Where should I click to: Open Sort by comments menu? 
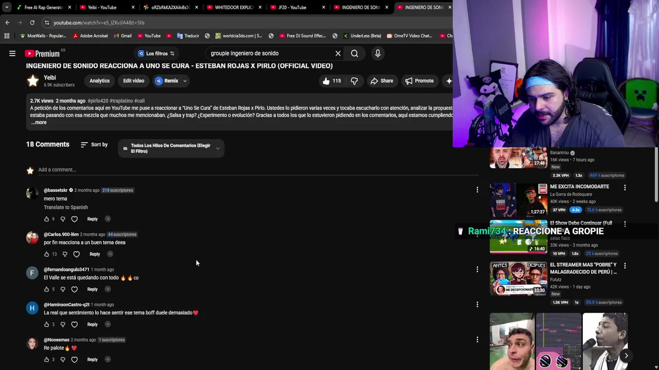(94, 145)
